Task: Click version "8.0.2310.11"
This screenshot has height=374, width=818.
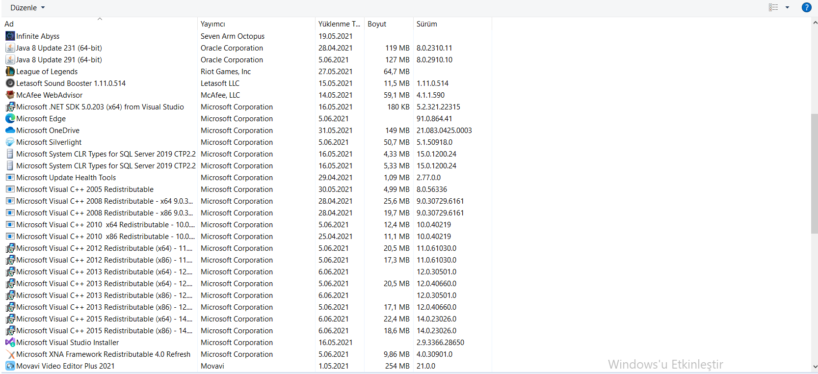Action: click(434, 48)
